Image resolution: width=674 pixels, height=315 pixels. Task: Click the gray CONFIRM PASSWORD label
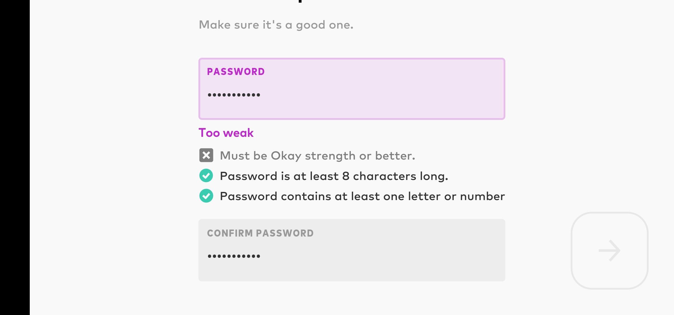260,233
